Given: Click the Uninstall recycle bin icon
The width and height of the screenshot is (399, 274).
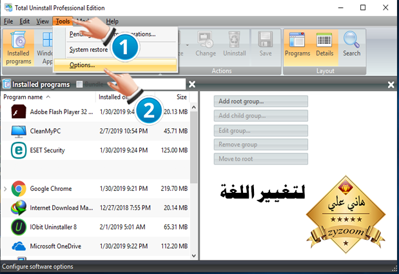Looking at the screenshot, I should pyautogui.click(x=234, y=39).
